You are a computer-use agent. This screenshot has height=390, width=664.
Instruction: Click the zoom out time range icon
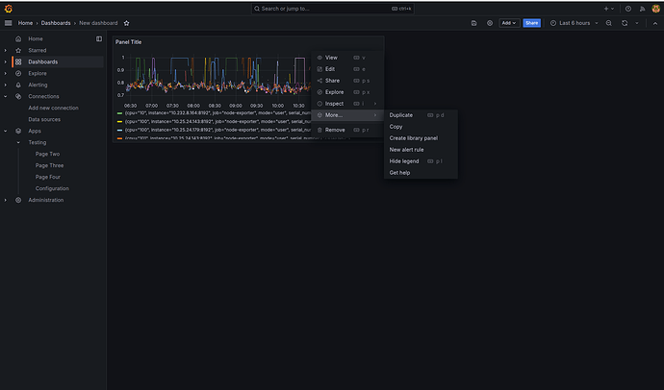click(608, 23)
